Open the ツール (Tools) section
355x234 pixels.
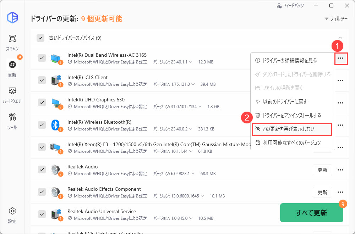point(12,121)
